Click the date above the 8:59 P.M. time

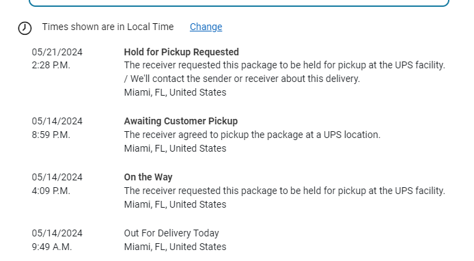[57, 121]
